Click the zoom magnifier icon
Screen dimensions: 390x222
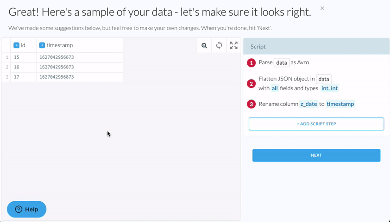pyautogui.click(x=204, y=45)
